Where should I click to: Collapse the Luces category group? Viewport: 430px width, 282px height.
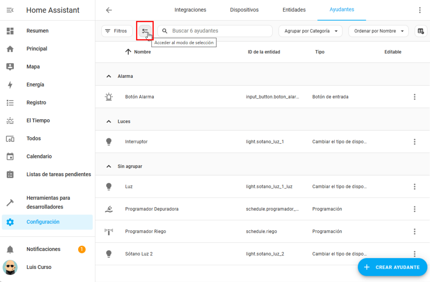click(x=109, y=121)
